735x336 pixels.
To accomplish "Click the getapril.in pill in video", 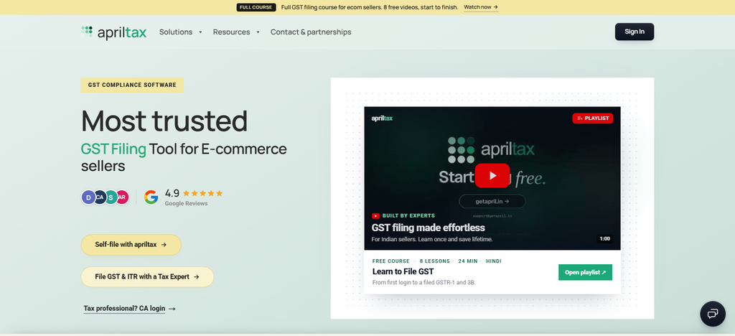I will [x=492, y=201].
